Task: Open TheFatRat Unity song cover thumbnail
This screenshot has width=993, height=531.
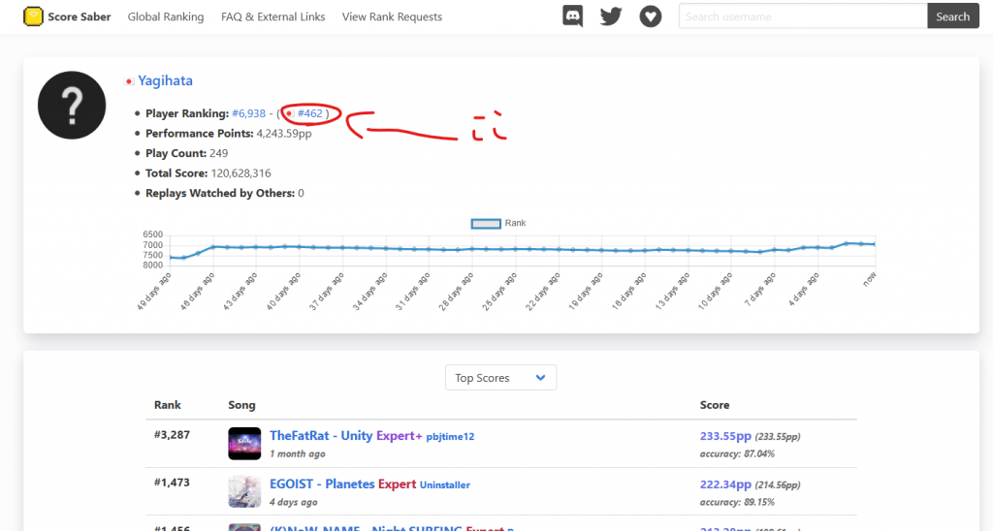Action: pos(244,443)
